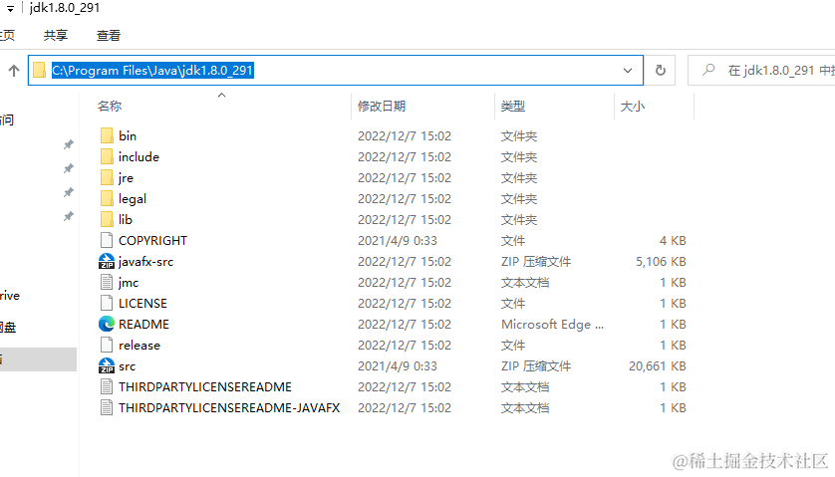Click the LICENSE file icon
Viewport: 835px width, 477px height.
107,303
